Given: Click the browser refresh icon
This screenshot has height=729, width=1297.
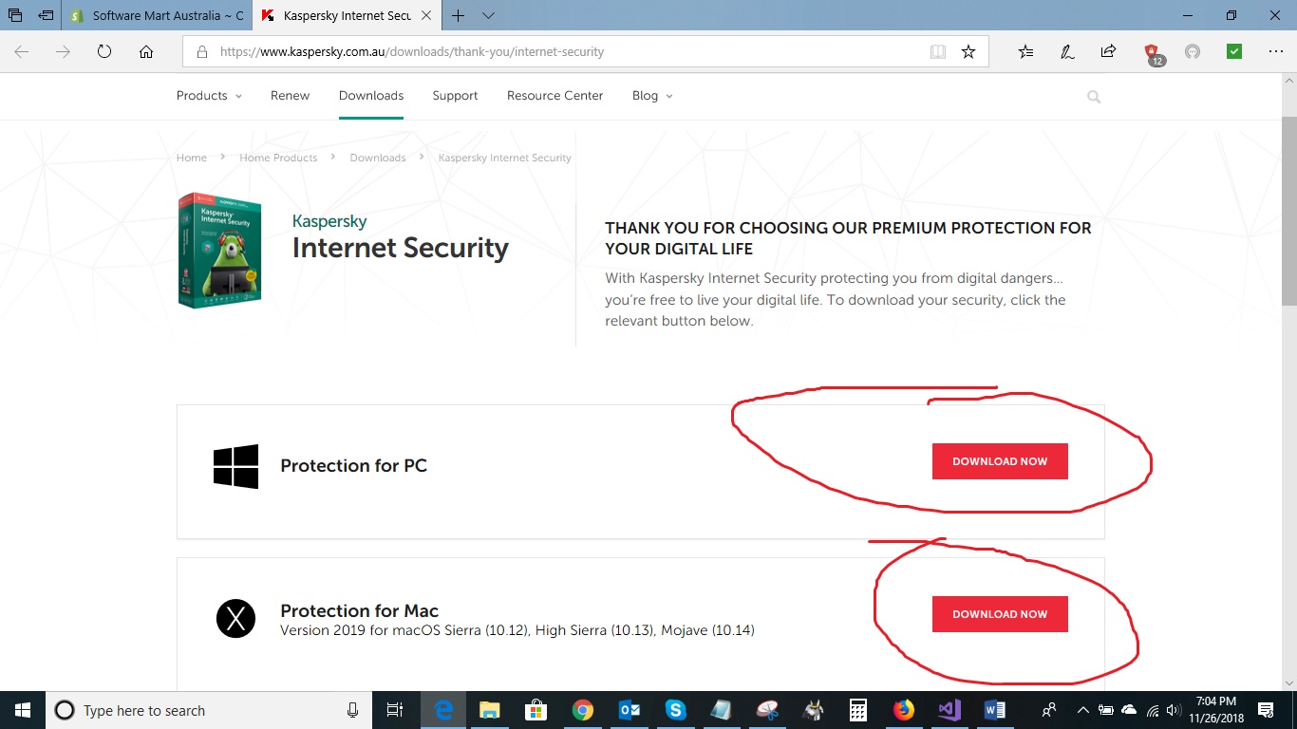Looking at the screenshot, I should [x=104, y=52].
